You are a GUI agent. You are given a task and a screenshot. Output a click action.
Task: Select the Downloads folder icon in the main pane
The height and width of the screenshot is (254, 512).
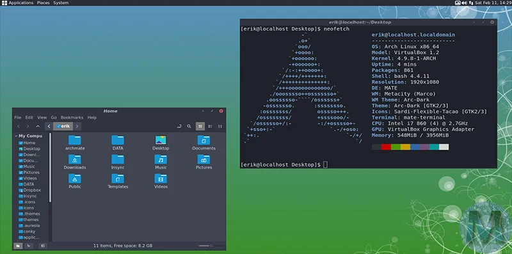click(x=75, y=159)
